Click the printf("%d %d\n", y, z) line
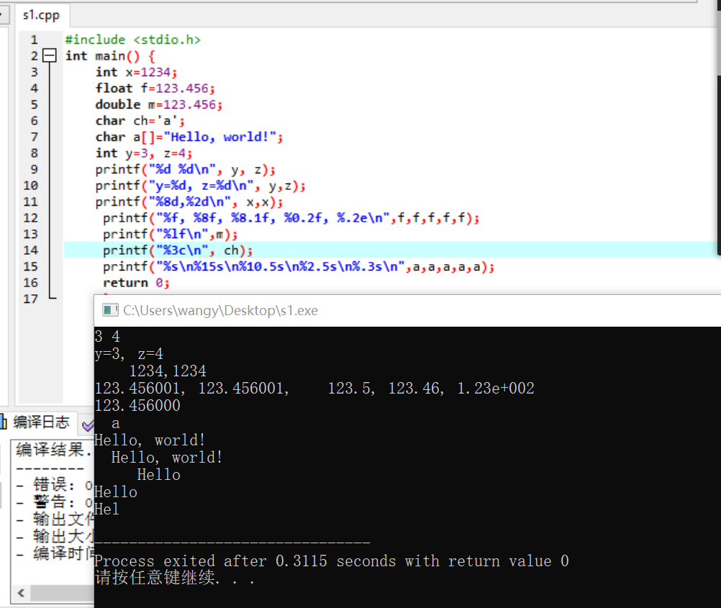This screenshot has height=608, width=721. point(186,169)
